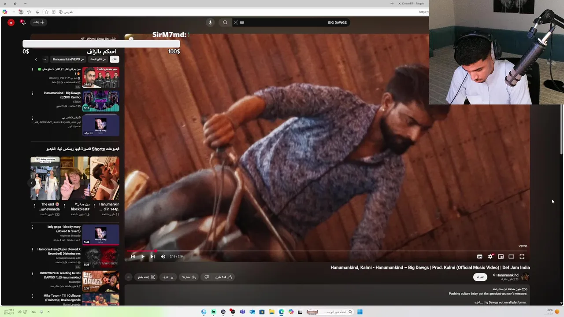Go to previous video in player
The image size is (564, 317).
(133, 257)
